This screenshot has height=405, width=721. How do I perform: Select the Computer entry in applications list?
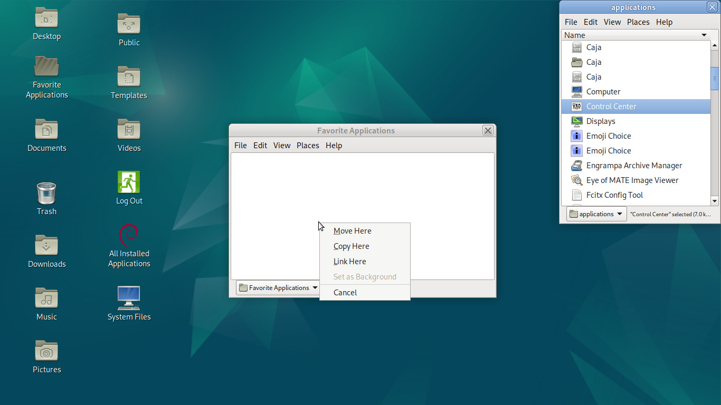pyautogui.click(x=636, y=92)
